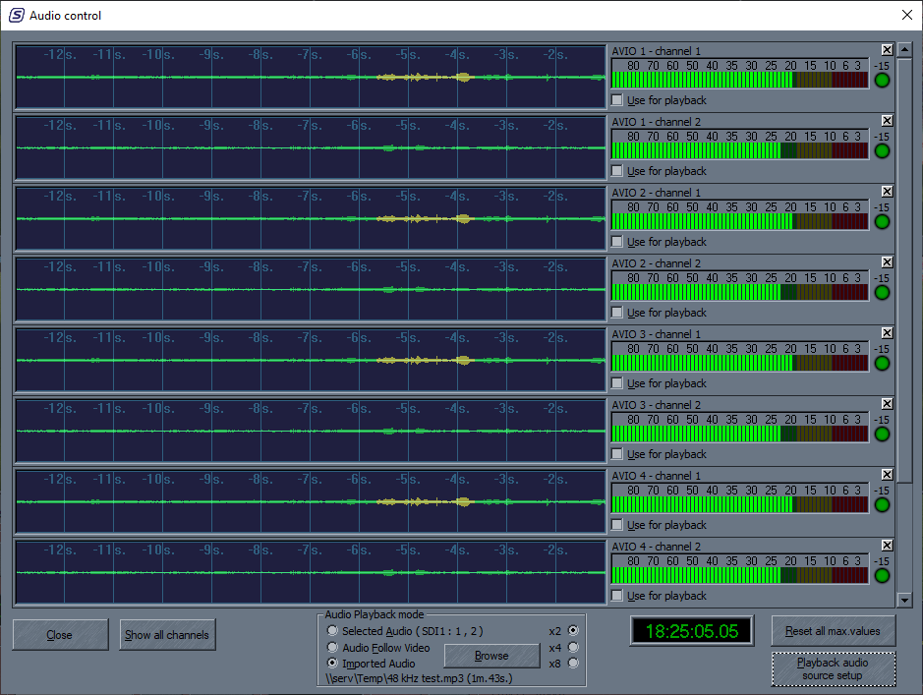923x695 pixels.
Task: Choose the x4 speed radio button
Action: (x=574, y=647)
